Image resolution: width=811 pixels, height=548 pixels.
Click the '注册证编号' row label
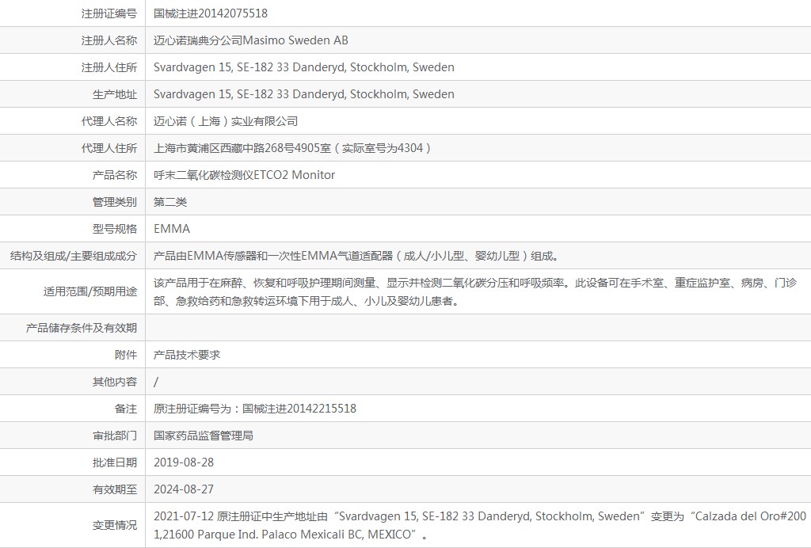coord(109,13)
